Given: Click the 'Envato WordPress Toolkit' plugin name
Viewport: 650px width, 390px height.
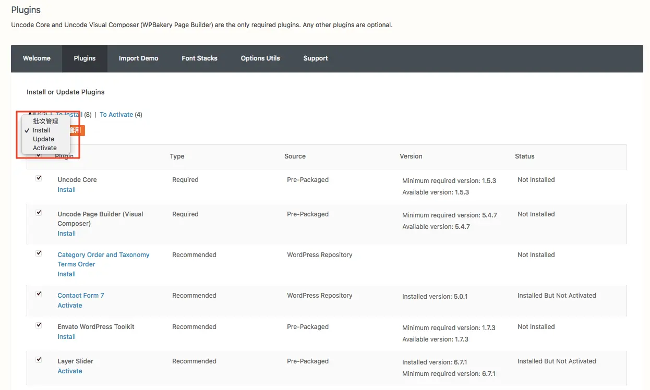Looking at the screenshot, I should tap(96, 327).
